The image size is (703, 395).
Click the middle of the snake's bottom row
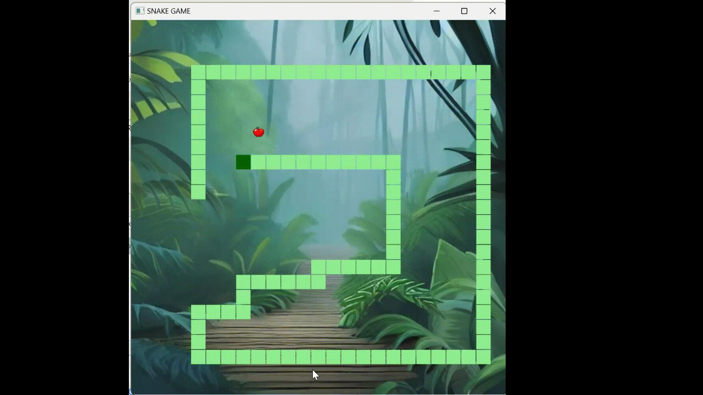pos(341,357)
